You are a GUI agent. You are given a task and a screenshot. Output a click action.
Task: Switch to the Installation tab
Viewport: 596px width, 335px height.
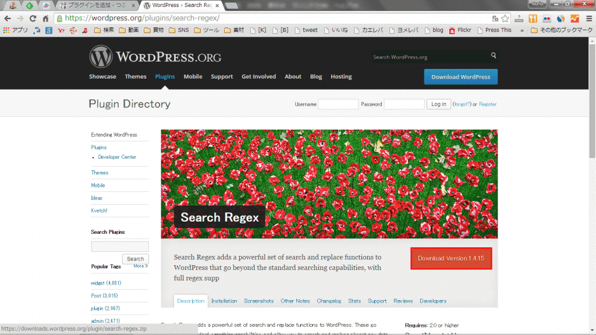(223, 301)
